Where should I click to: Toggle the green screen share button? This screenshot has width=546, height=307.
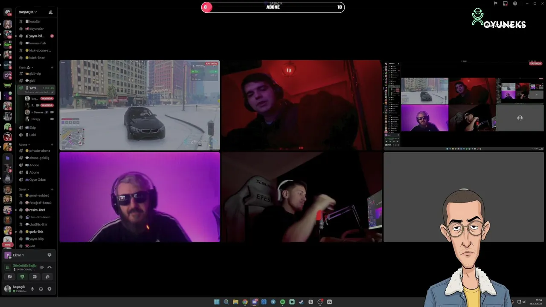[22, 277]
